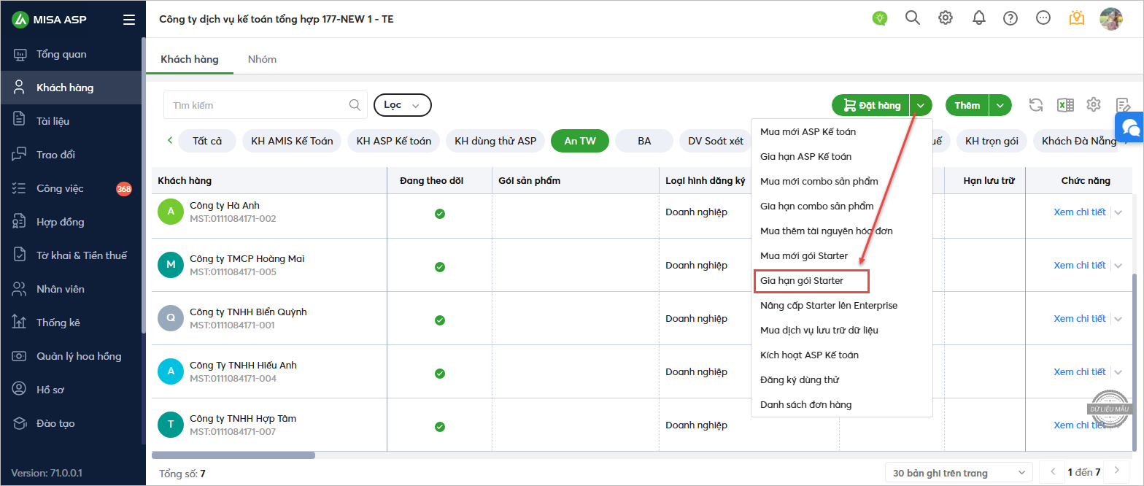Viewport: 1144px width, 486px height.
Task: Choose Gia hạn ASP Kế toán
Action: point(842,157)
